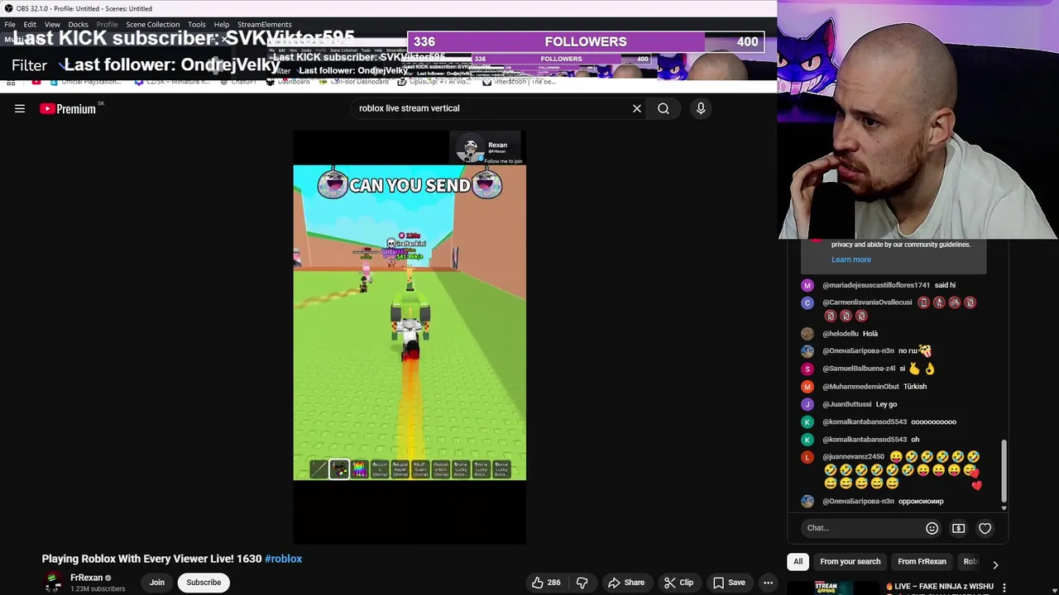Open OBS File menu
The height and width of the screenshot is (595, 1059).
pyautogui.click(x=10, y=25)
